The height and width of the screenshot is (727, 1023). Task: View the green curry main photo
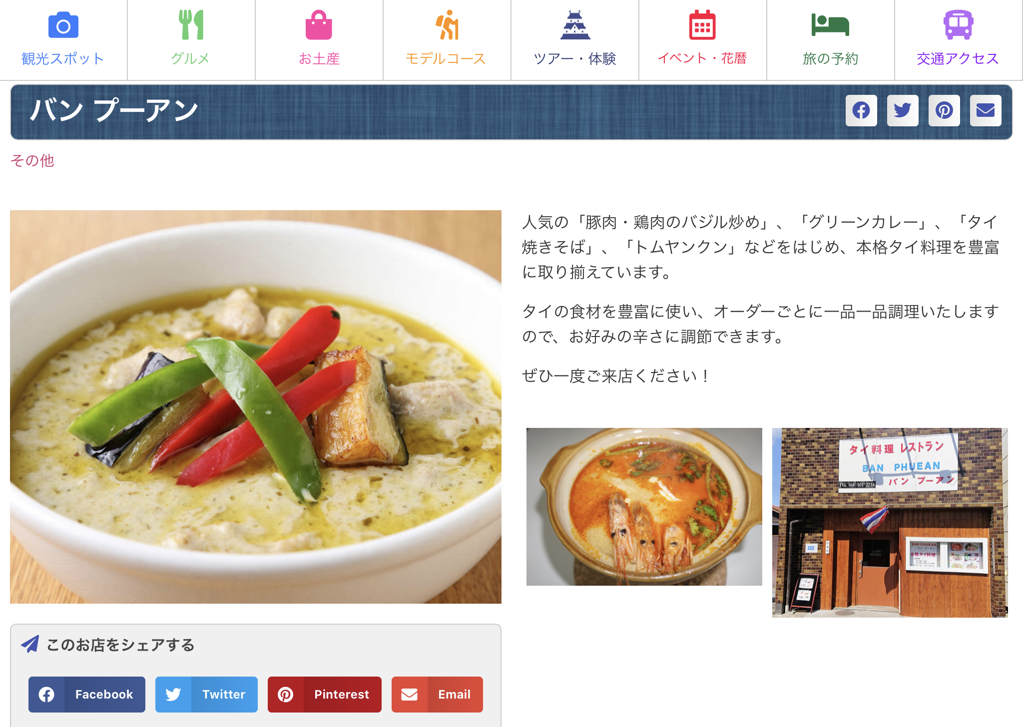(256, 407)
